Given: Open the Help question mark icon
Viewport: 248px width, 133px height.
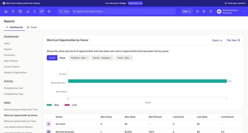Looking at the screenshot, I should [x=211, y=12].
